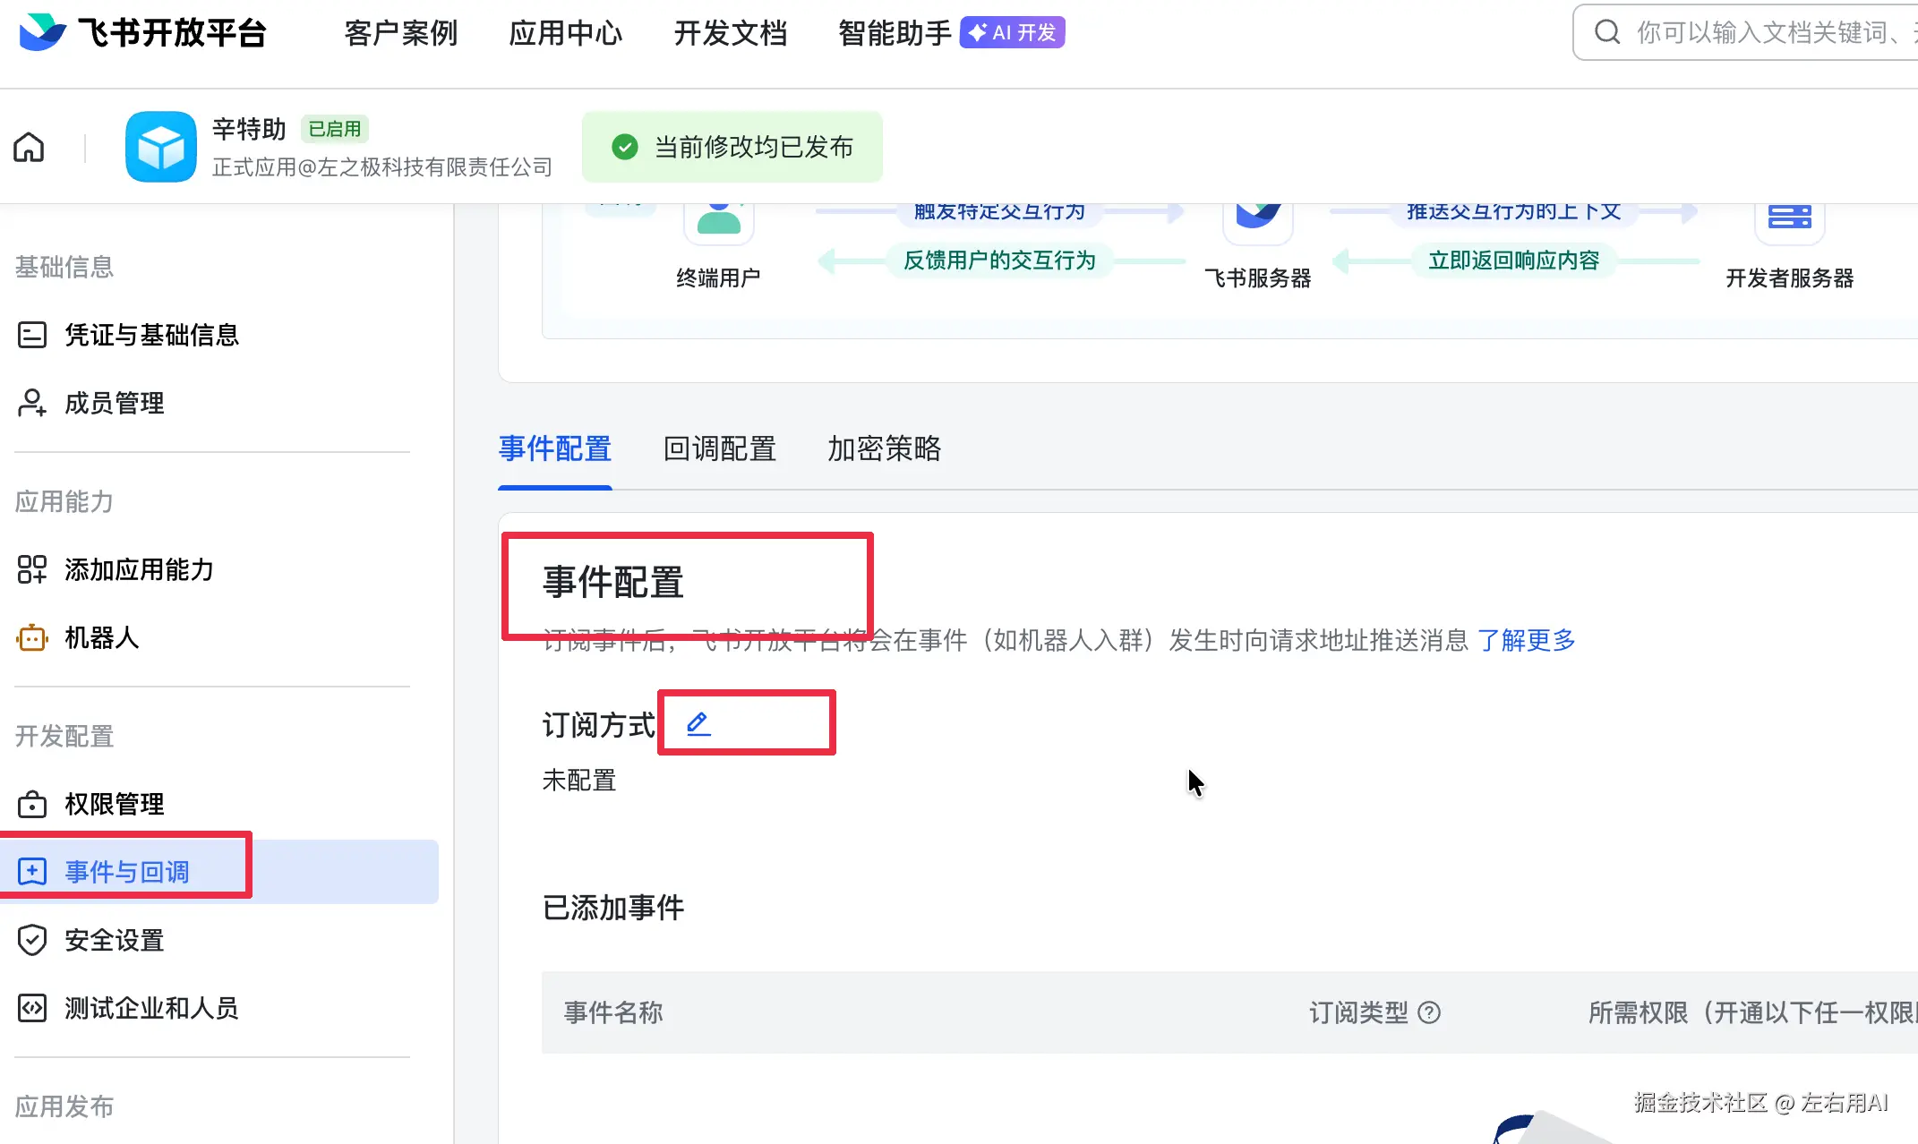
Task: Click the pencil edit icon beside 订阅方式
Action: 698,723
